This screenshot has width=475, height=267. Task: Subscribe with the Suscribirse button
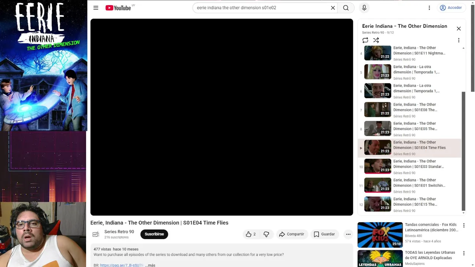pos(154,234)
